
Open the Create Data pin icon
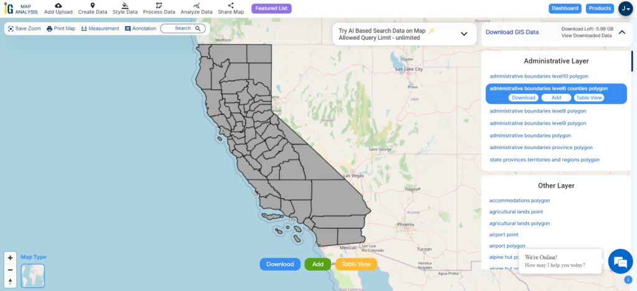pos(93,5)
